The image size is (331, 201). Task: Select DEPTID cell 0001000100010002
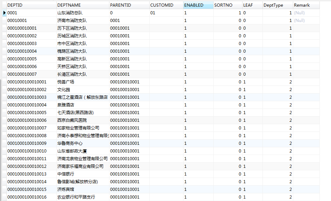tap(31, 90)
